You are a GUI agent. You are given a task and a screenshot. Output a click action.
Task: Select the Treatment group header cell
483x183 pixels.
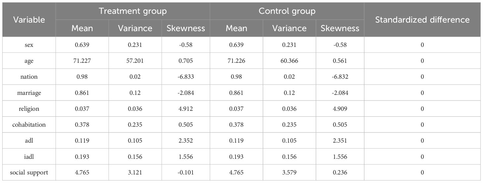tap(132, 11)
